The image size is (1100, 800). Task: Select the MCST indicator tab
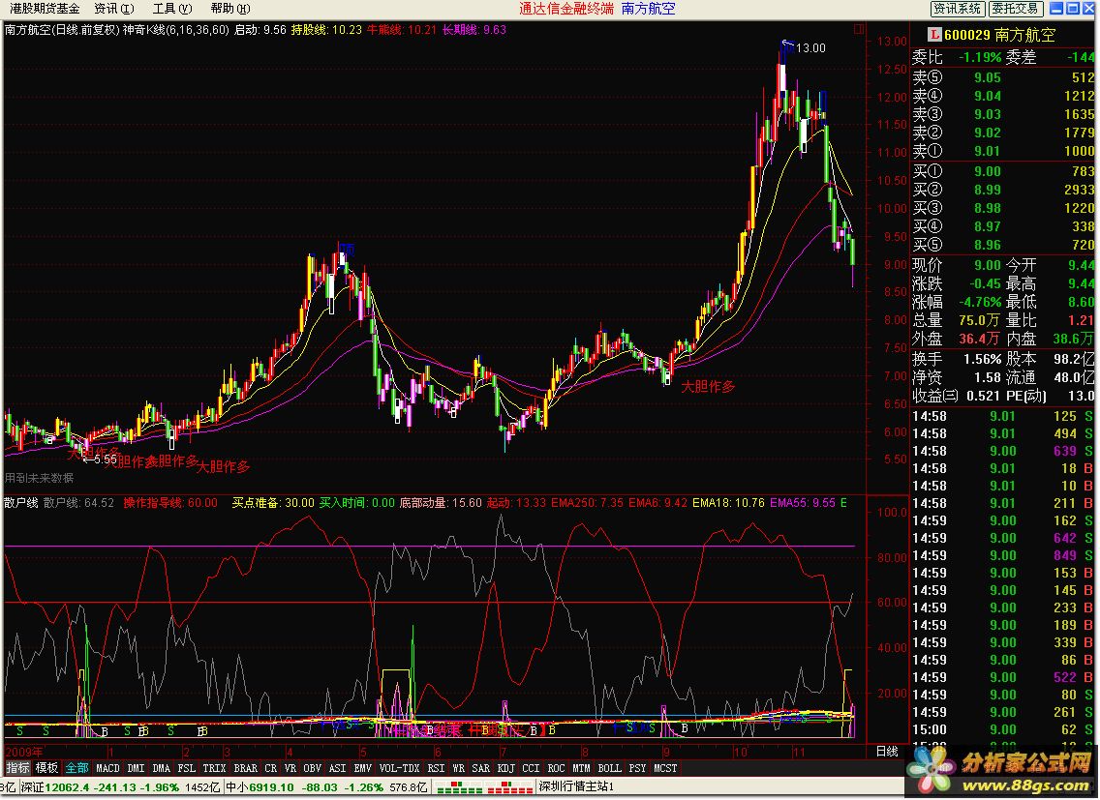(x=666, y=768)
